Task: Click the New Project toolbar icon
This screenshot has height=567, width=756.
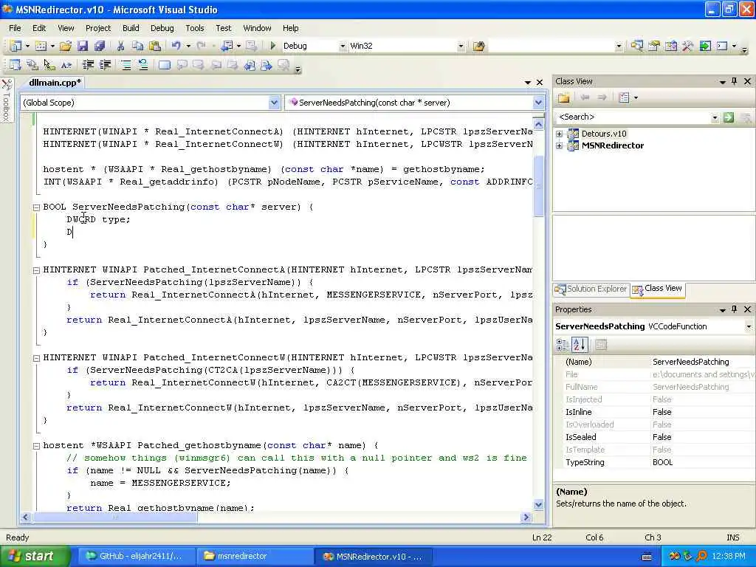Action: 16,46
